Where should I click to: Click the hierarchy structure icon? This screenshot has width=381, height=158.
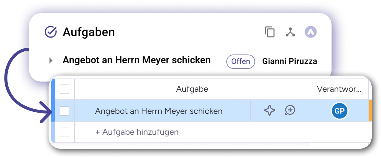click(290, 32)
